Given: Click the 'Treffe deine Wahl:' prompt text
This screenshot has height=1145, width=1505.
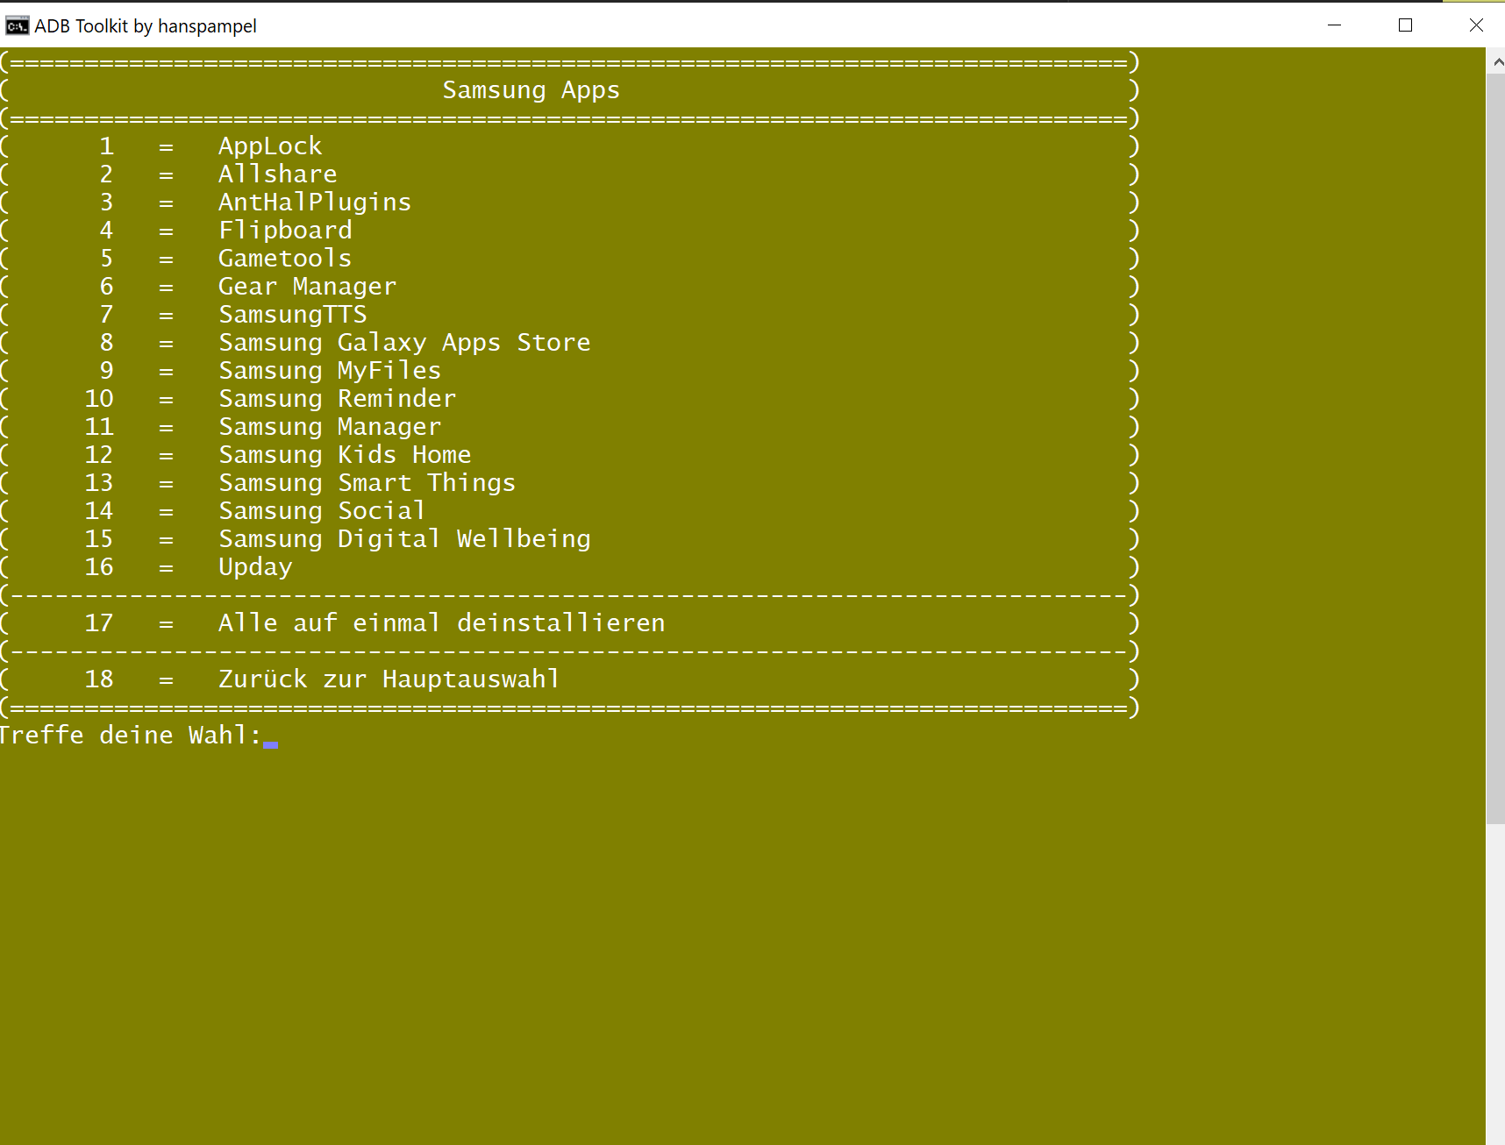Looking at the screenshot, I should click(131, 736).
